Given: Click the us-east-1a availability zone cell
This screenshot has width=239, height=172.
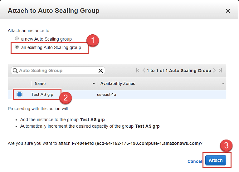Looking at the screenshot, I should [106, 94].
